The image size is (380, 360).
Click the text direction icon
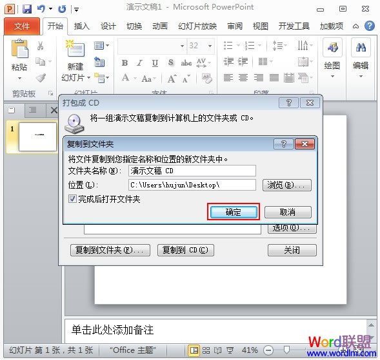[x=303, y=45]
